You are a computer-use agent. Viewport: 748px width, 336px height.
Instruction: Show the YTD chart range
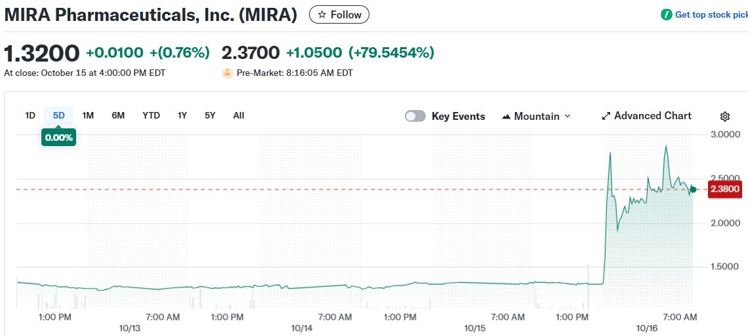[x=151, y=115]
